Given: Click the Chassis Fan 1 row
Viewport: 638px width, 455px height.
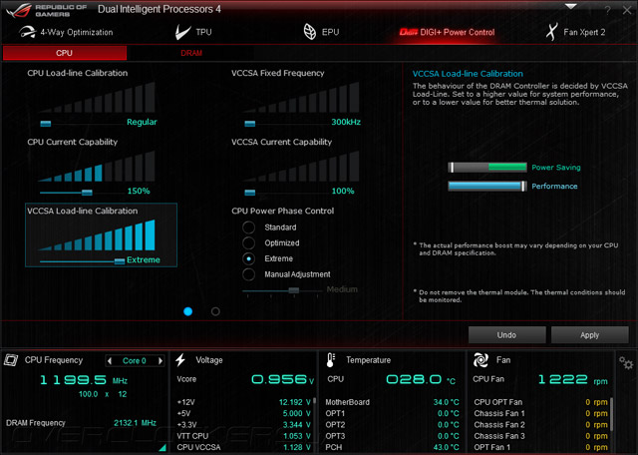Looking at the screenshot, I should pos(540,413).
